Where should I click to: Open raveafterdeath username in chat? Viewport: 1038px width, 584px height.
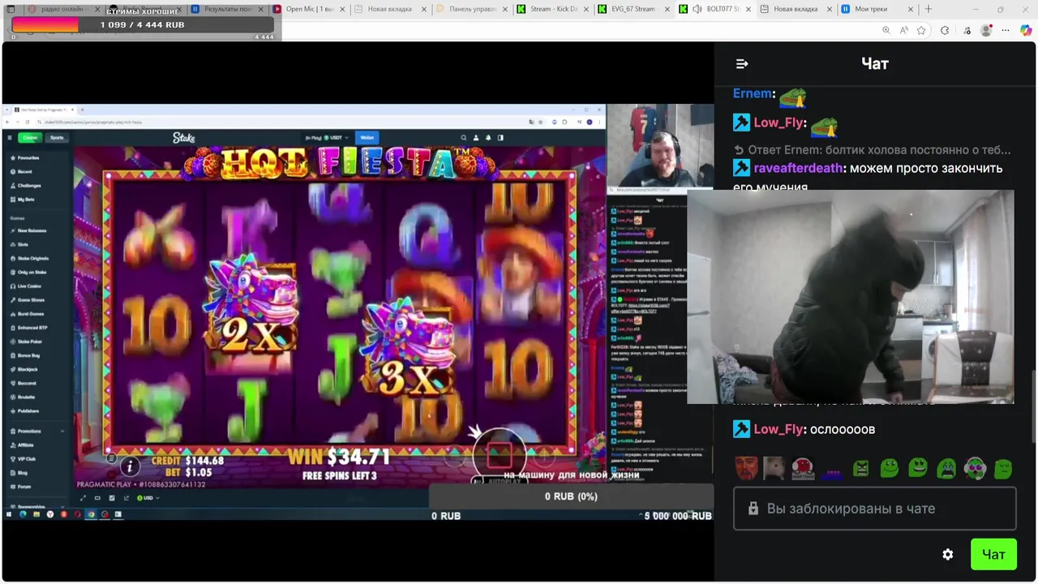click(x=798, y=169)
